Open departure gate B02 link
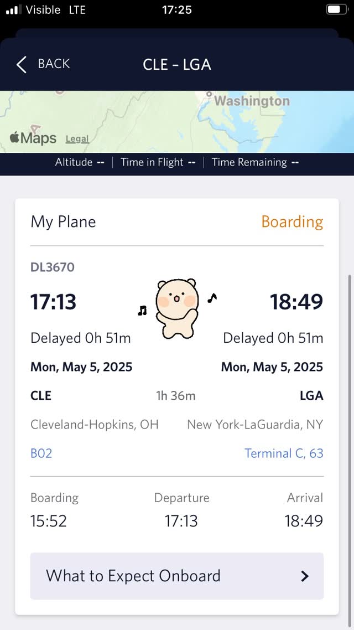This screenshot has width=354, height=630. [x=41, y=453]
